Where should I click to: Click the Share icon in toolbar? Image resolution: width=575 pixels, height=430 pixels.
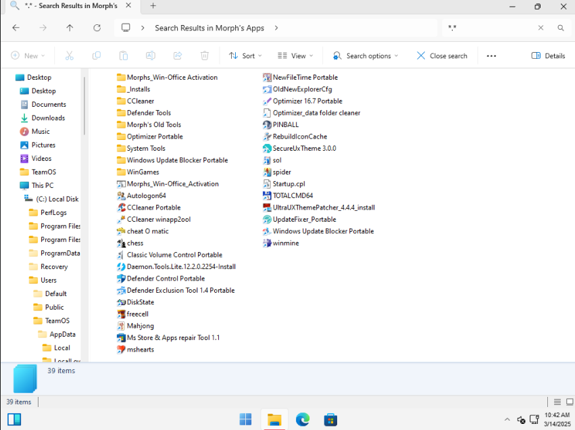pyautogui.click(x=178, y=55)
